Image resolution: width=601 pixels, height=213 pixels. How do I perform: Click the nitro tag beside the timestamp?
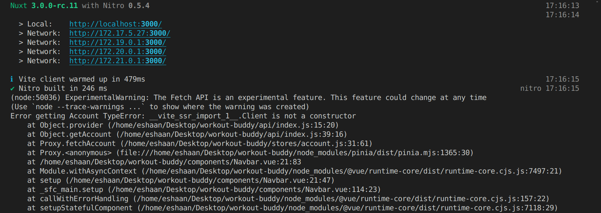click(x=531, y=88)
